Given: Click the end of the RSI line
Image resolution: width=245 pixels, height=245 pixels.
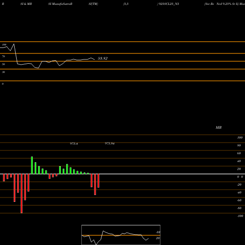Looking at the screenshot, I should click(95, 59).
